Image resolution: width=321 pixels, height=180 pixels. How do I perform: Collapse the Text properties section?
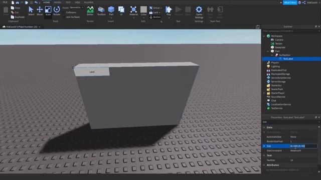pos(264,155)
